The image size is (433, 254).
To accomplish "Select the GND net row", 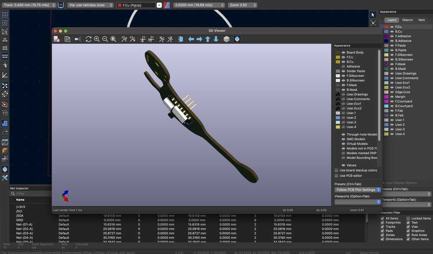I will coord(188,220).
